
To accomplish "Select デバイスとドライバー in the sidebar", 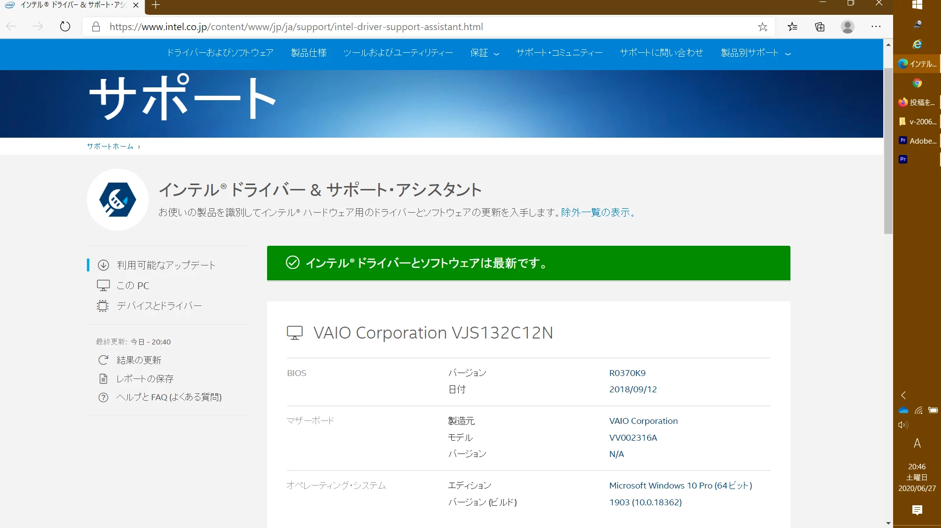I will pos(159,306).
